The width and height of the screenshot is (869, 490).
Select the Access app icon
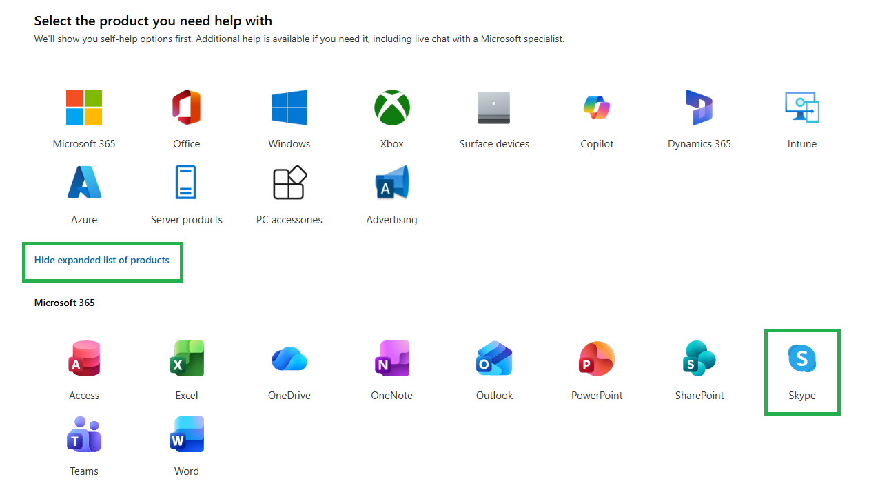click(84, 358)
